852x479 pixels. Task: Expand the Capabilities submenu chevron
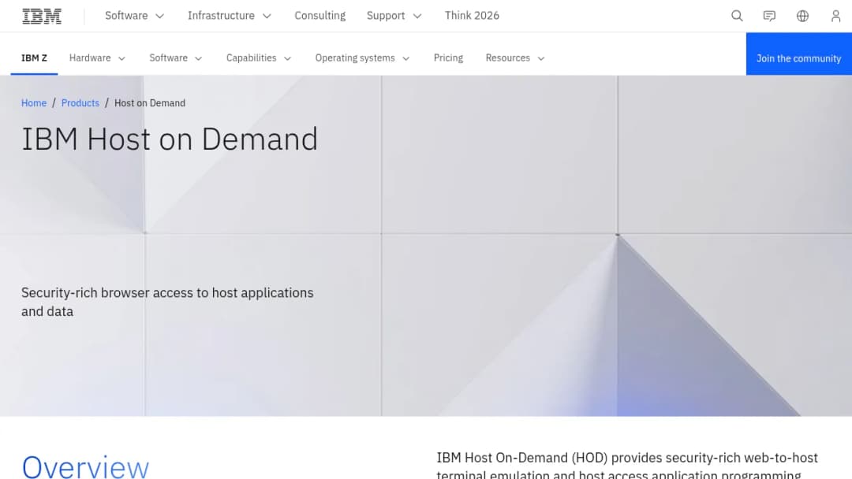287,58
